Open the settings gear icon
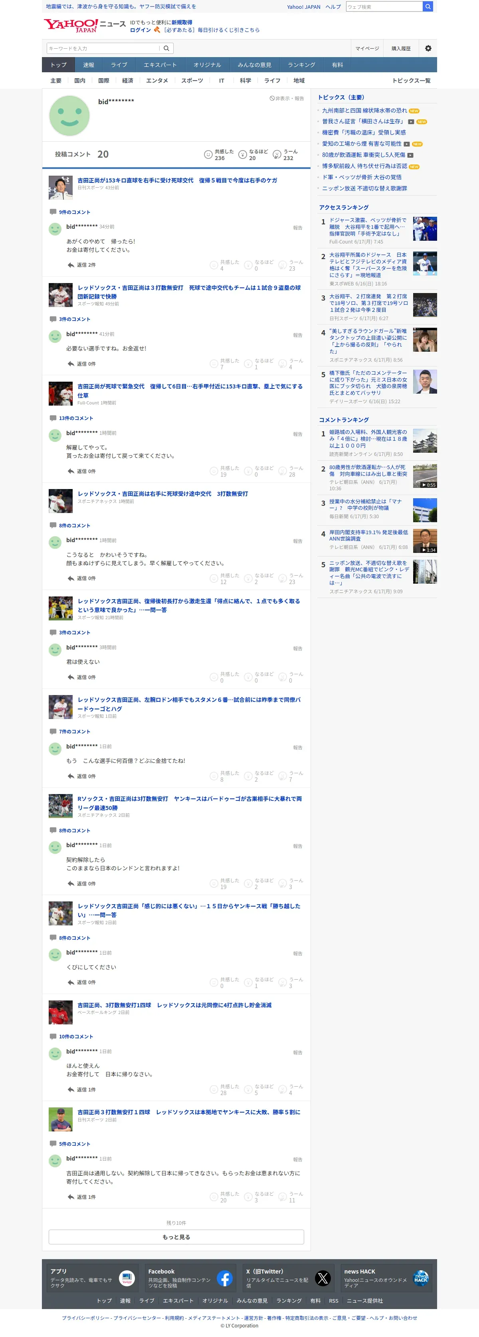This screenshot has height=1337, width=479. (x=428, y=48)
